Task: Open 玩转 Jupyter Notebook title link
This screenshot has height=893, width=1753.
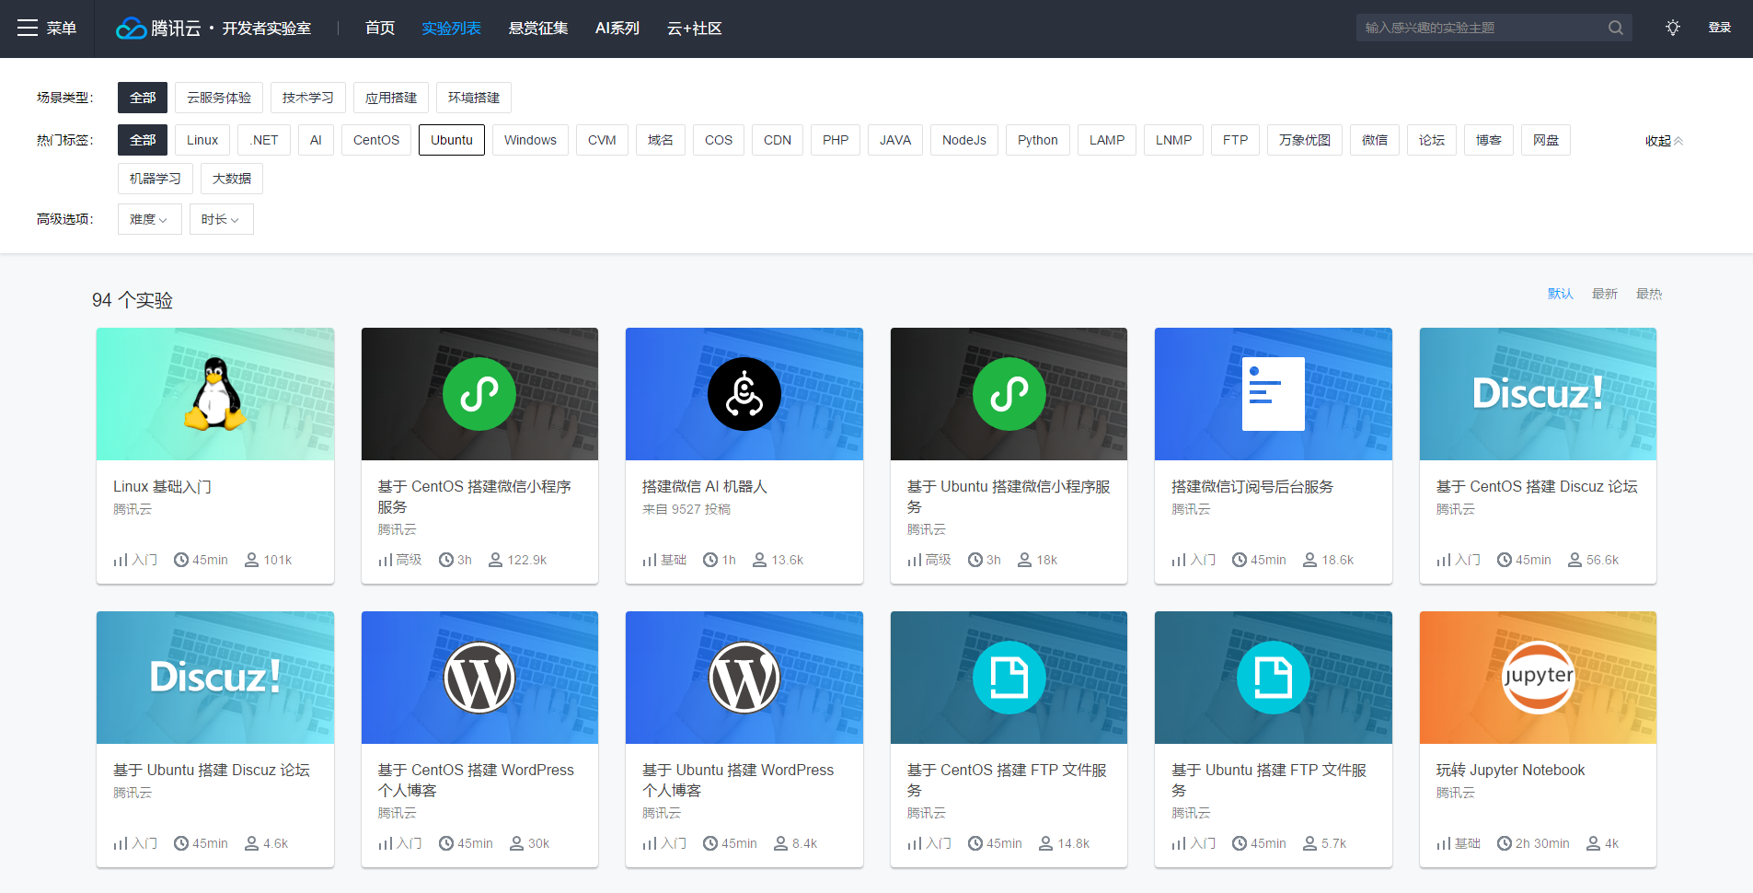Action: (1511, 770)
